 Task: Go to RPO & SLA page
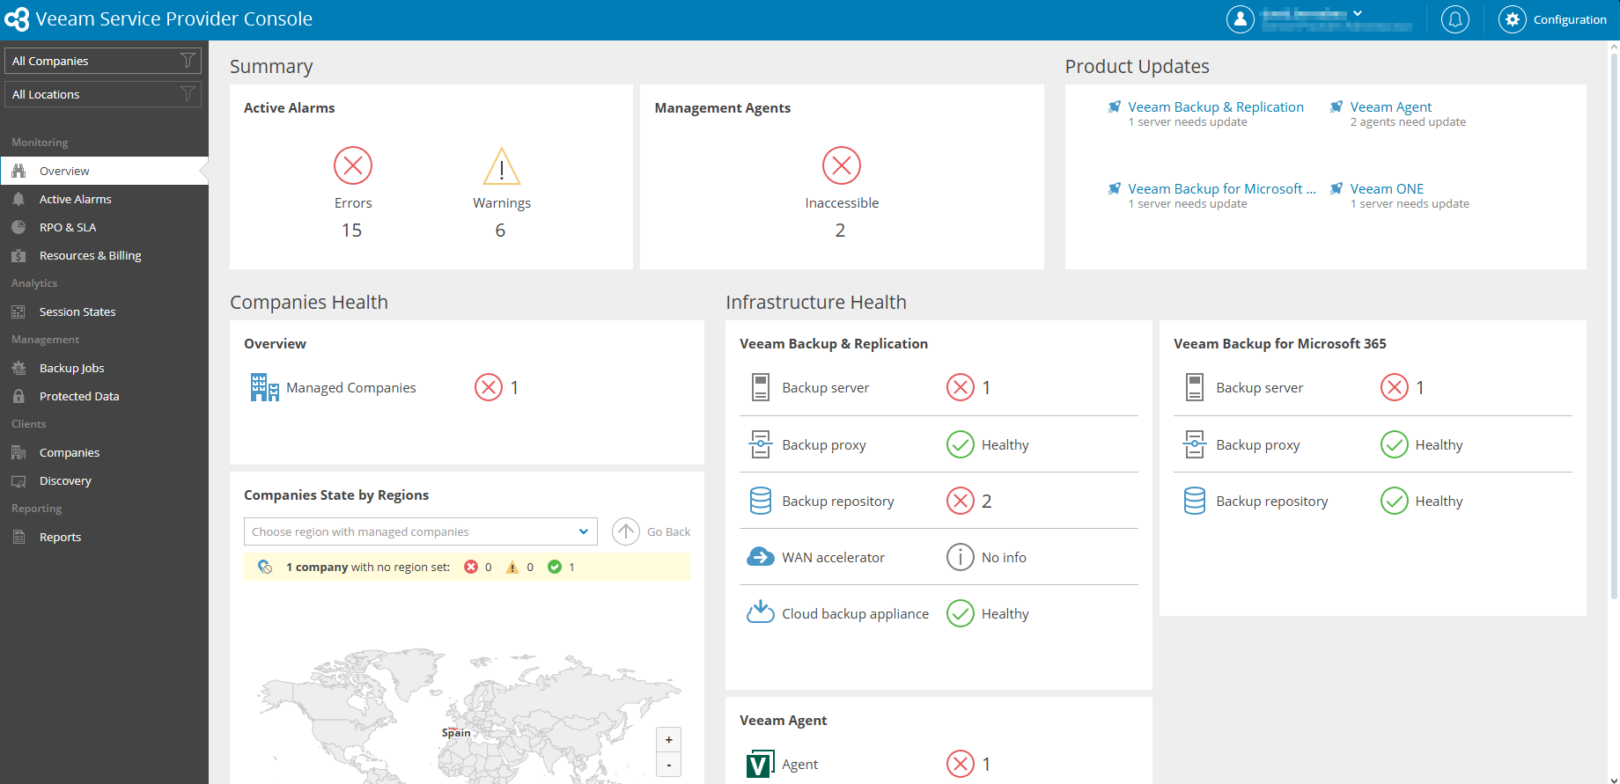pos(68,227)
